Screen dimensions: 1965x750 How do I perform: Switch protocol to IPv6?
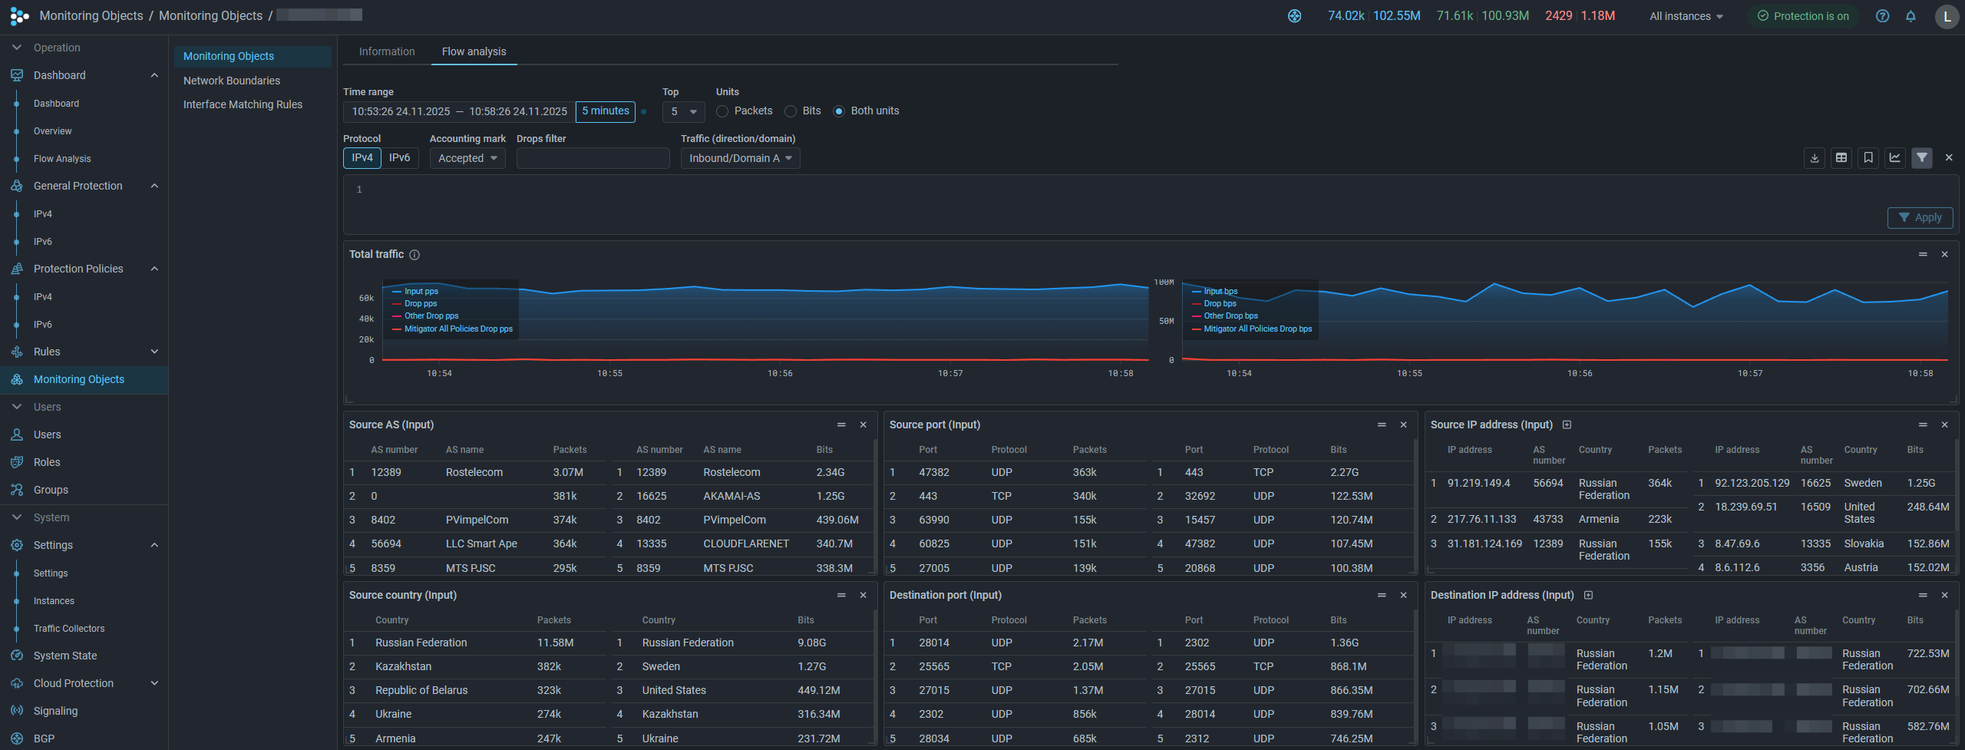coord(399,158)
